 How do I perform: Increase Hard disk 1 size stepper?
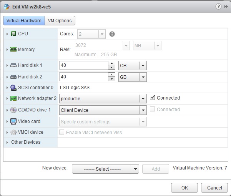coord(111,63)
